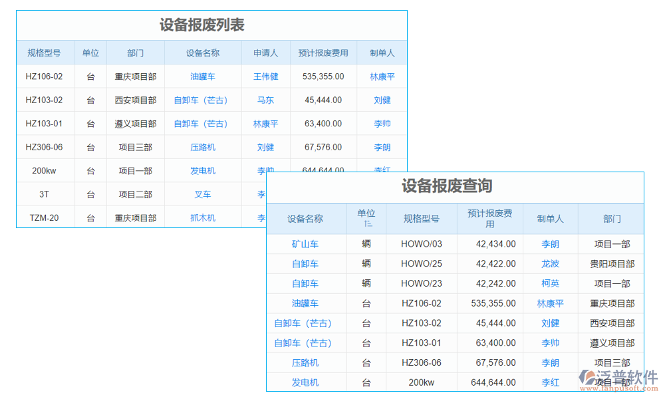This screenshot has height=399, width=665.
Task: Click 制单人 龙波 in the query results
Action: tap(550, 264)
